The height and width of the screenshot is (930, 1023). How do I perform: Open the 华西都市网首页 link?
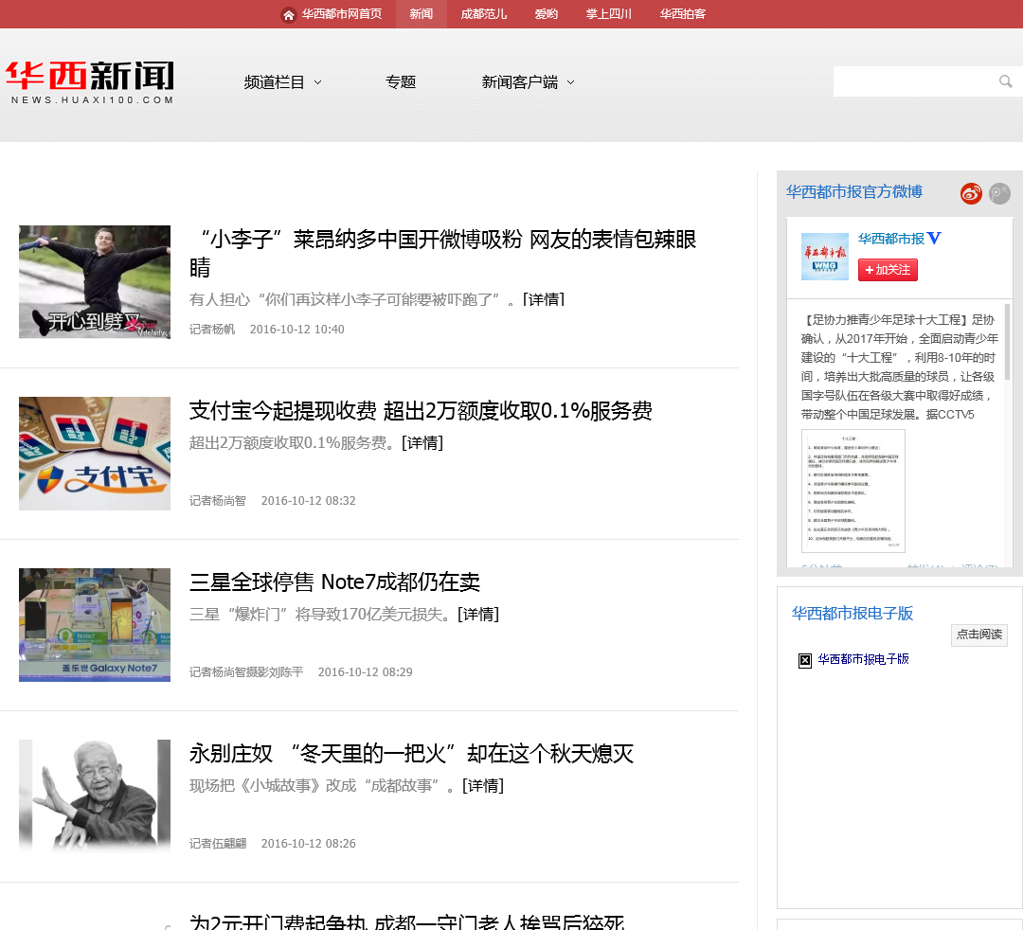(341, 14)
